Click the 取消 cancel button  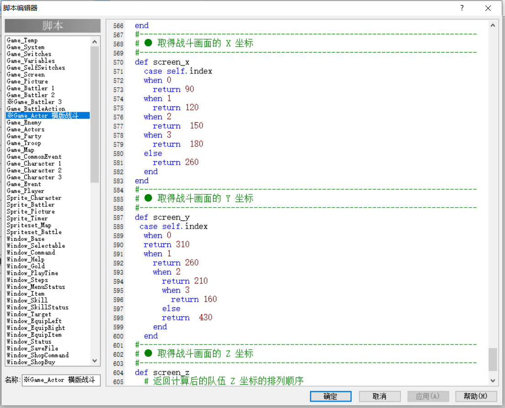pyautogui.click(x=380, y=396)
